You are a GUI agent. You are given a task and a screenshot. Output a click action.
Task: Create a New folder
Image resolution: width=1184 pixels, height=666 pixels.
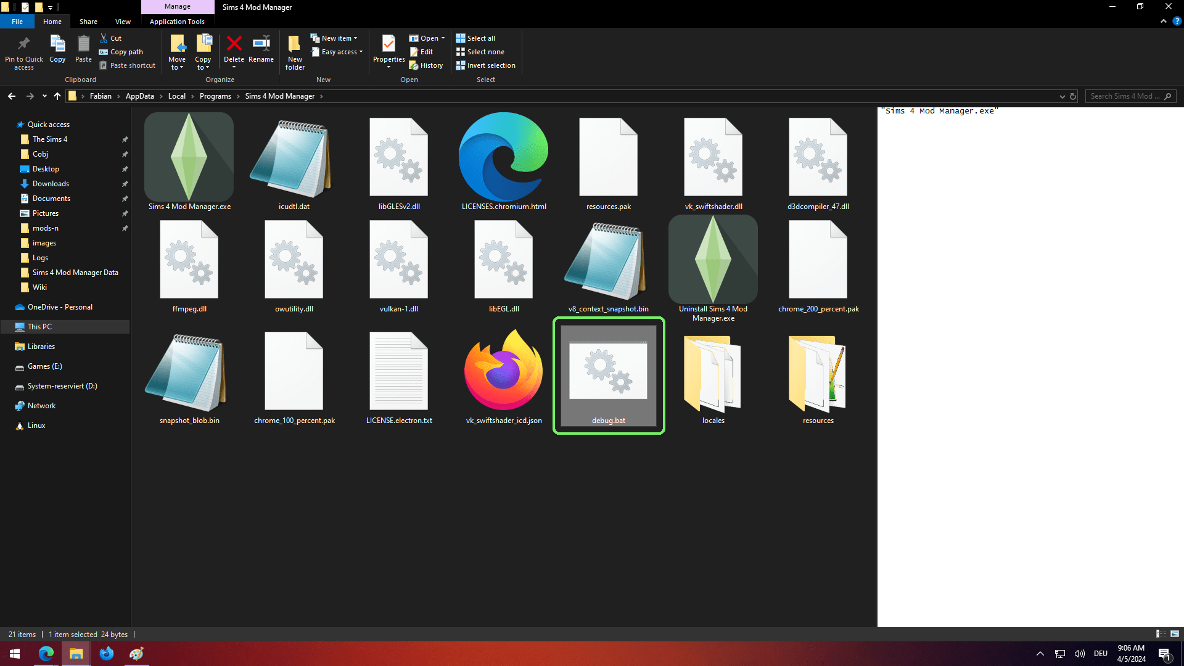pyautogui.click(x=295, y=52)
